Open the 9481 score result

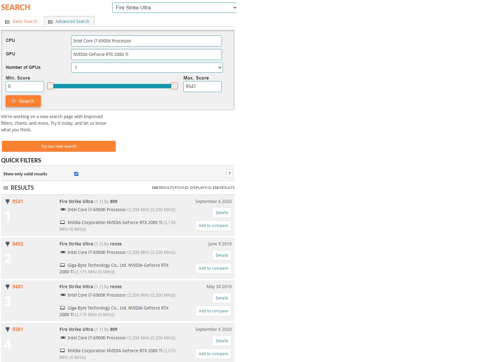18,287
